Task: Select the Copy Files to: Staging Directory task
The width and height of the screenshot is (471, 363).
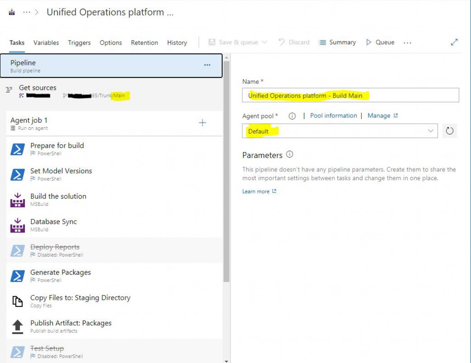Action: pyautogui.click(x=80, y=301)
